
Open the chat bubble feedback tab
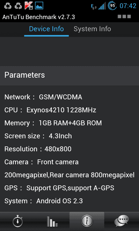pyautogui.click(x=122, y=221)
